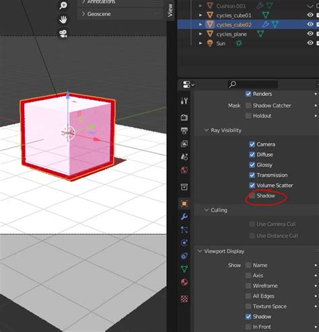Click the modifier wrench icon on cycles_cube02 row
The width and height of the screenshot is (319, 332).
[265, 24]
